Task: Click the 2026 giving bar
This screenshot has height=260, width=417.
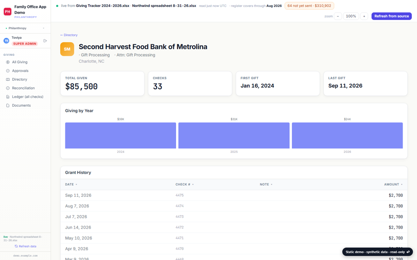Action: [x=347, y=135]
